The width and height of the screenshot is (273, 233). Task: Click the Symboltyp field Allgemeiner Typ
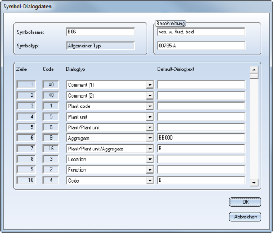tap(100, 46)
